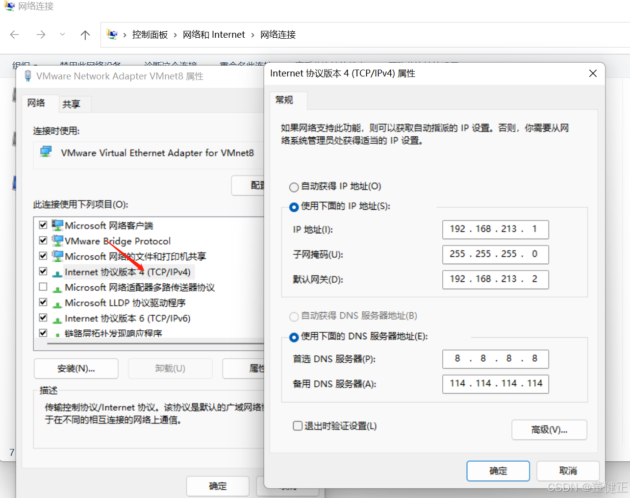Open the 网络和 Internet breadcrumb
Image resolution: width=630 pixels, height=498 pixels.
[x=214, y=35]
